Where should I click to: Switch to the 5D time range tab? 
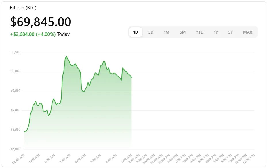point(151,32)
